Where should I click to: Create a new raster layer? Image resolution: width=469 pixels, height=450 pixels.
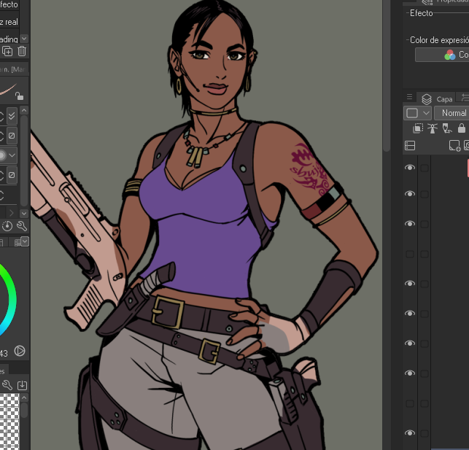(454, 146)
